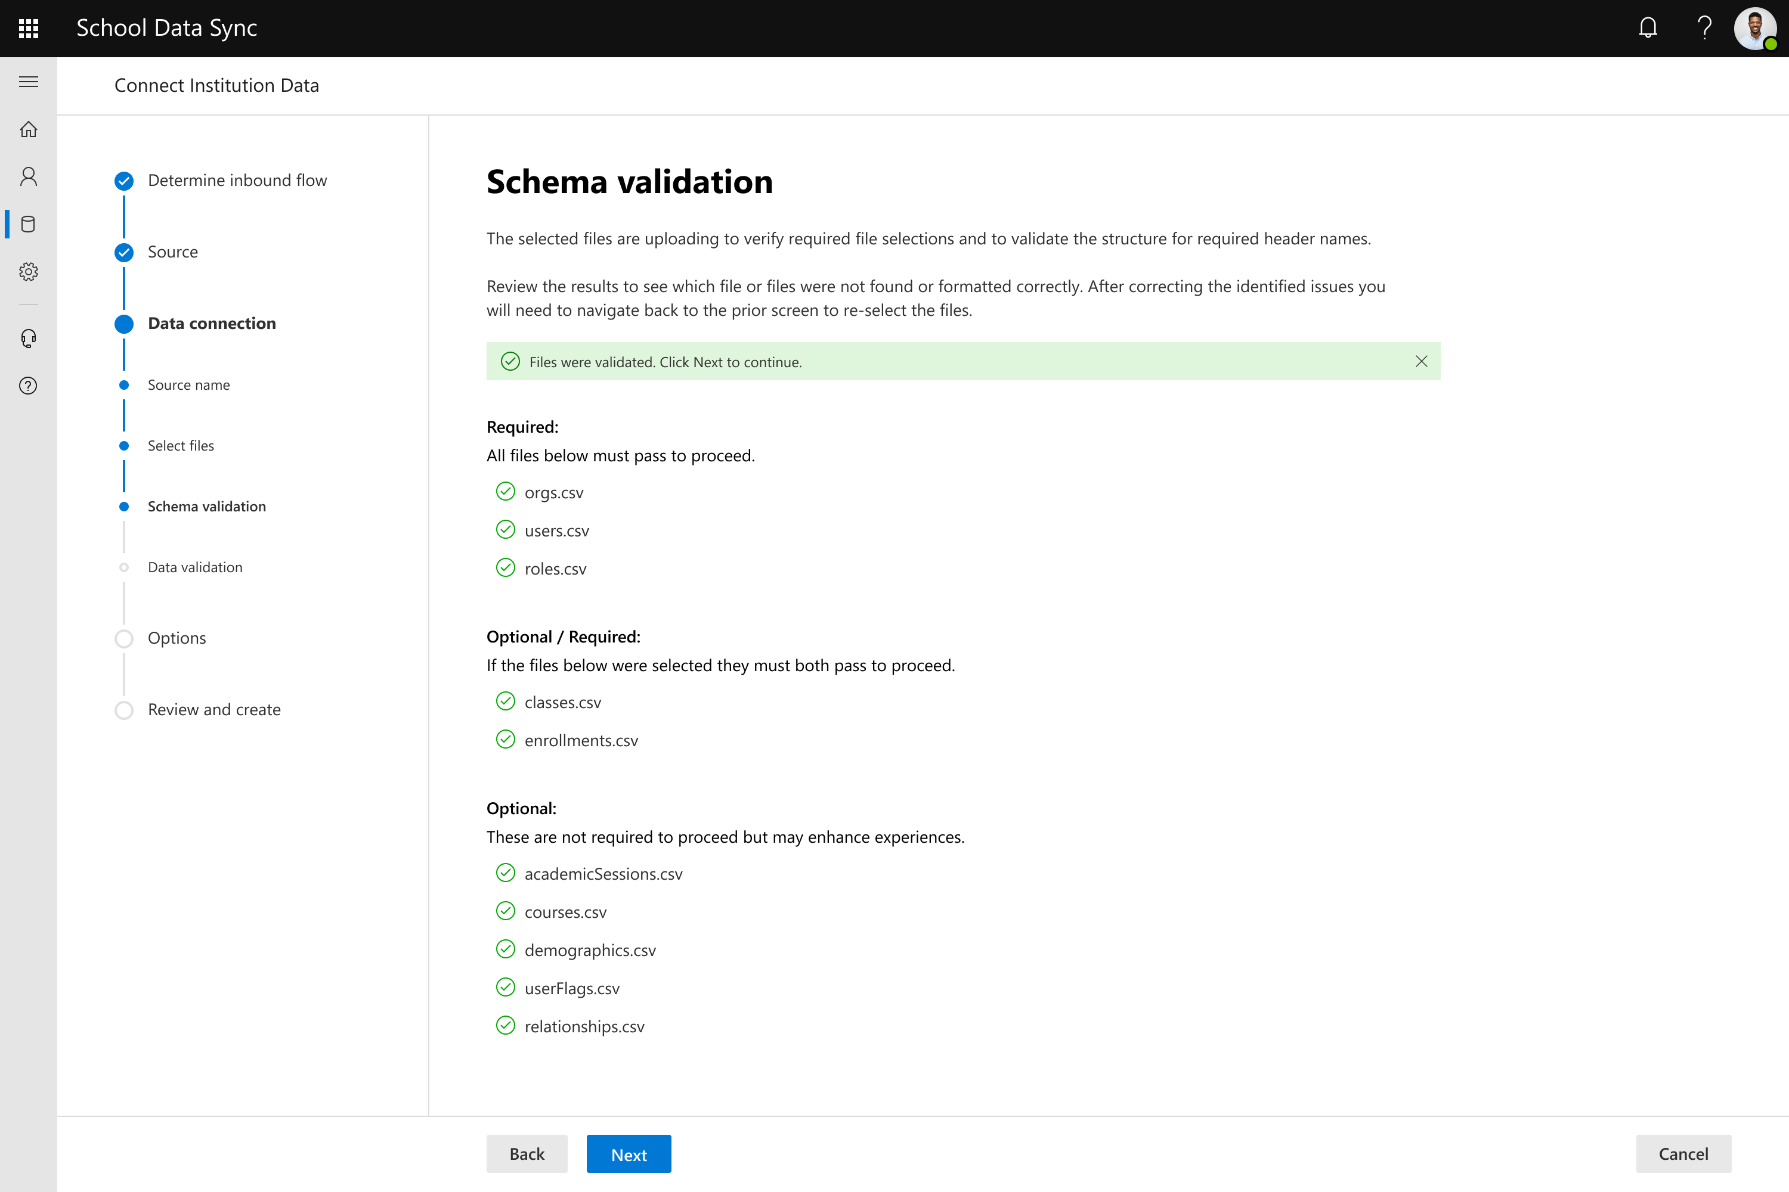Screen dimensions: 1789x1192
Task: Open notifications bell
Action: click(1648, 28)
